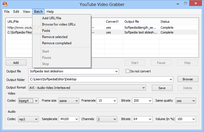
Task: Click the Stop button below the list
Action: pyautogui.click(x=187, y=63)
